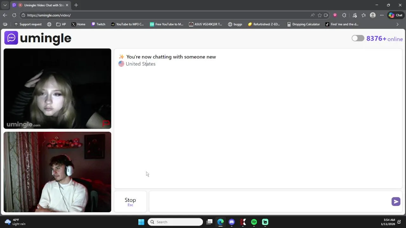Open the Read aloud icon in address bar
Screen dimensions: 406x228
coord(312,15)
